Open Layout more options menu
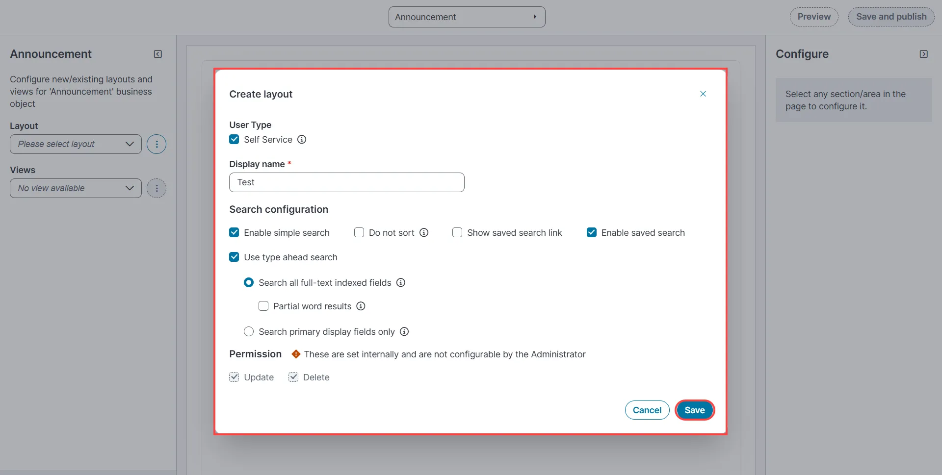942x475 pixels. point(157,144)
